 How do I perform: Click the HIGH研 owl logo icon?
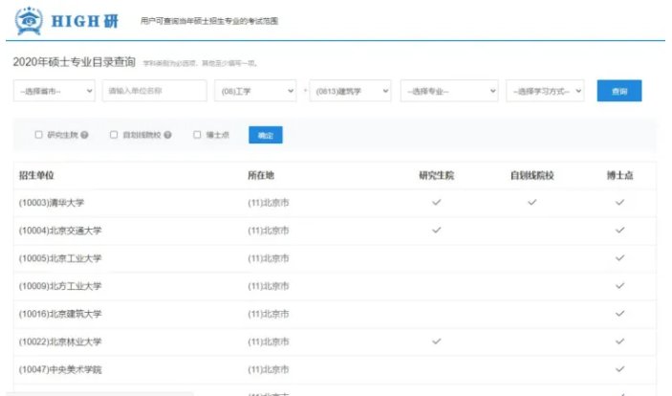[x=29, y=20]
